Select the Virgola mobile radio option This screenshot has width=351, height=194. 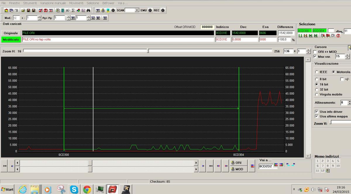click(x=316, y=94)
